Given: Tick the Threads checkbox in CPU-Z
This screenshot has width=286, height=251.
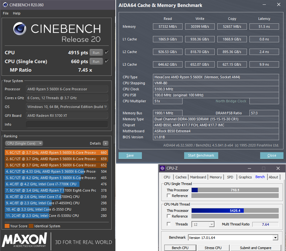Looking at the screenshot, I should click(169, 224).
